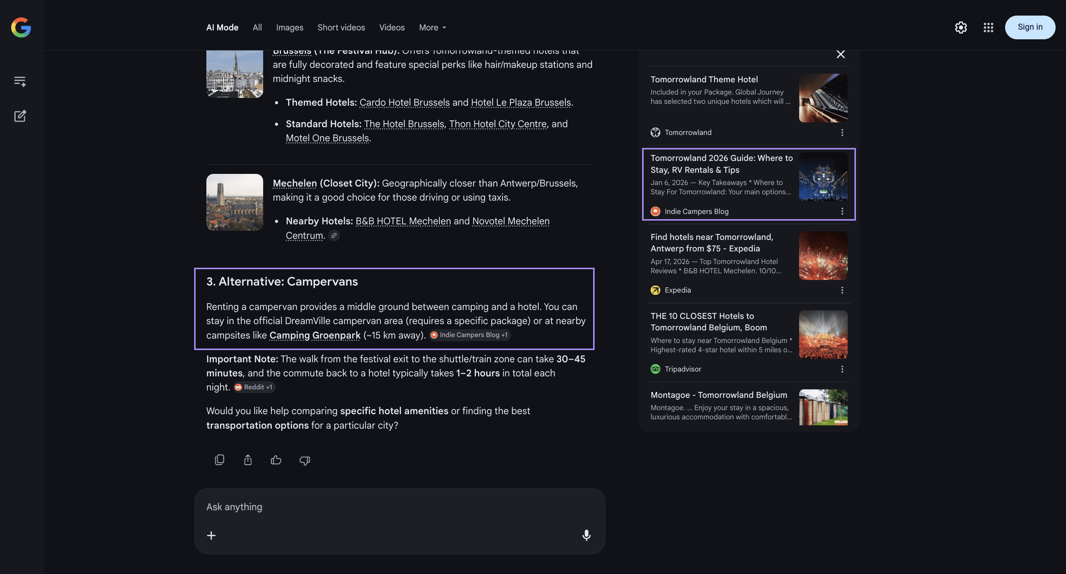1066x574 pixels.
Task: Open Cardo Hotel Brussels link
Action: coord(404,102)
